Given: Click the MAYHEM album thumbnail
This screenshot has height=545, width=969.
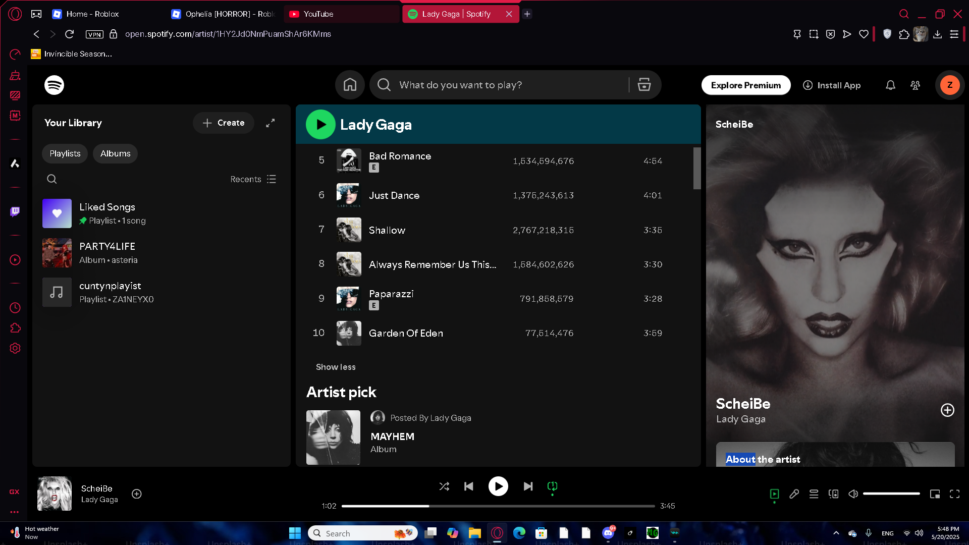Looking at the screenshot, I should [x=333, y=437].
